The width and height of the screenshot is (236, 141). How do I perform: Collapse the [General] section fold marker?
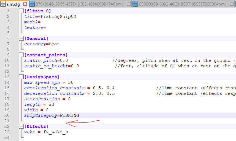pyautogui.click(x=21, y=38)
